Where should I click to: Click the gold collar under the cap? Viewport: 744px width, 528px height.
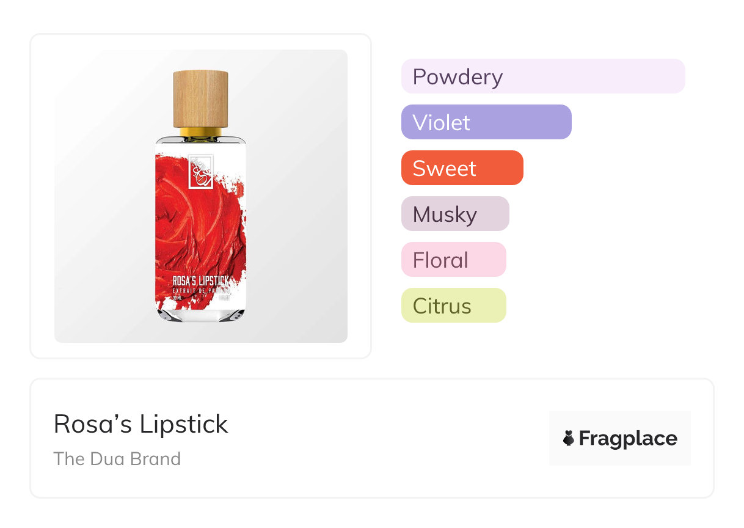click(200, 131)
